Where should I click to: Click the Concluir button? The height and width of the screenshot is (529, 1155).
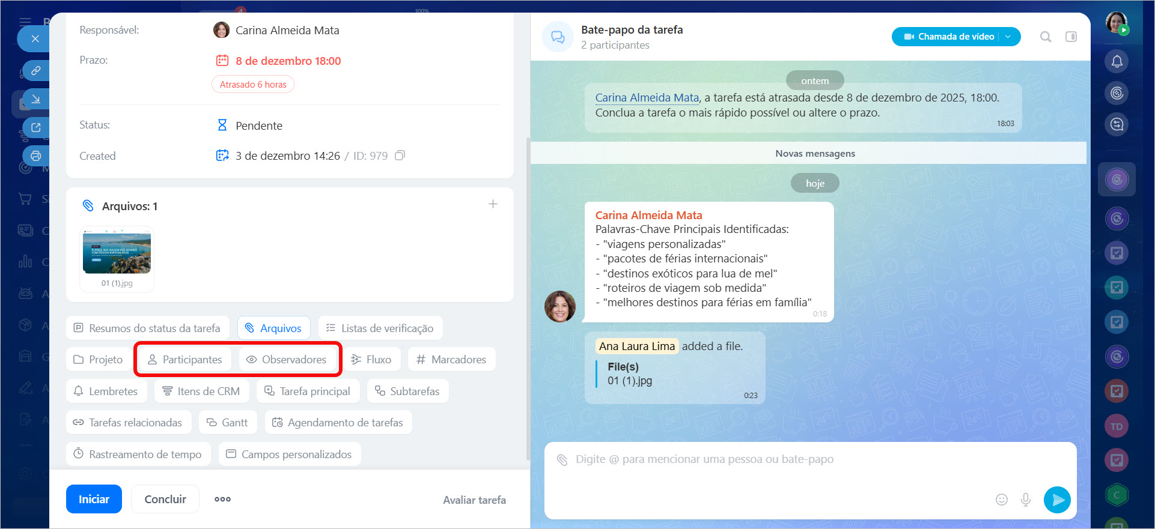pos(165,499)
